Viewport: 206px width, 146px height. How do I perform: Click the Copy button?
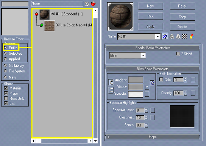[x=183, y=17]
